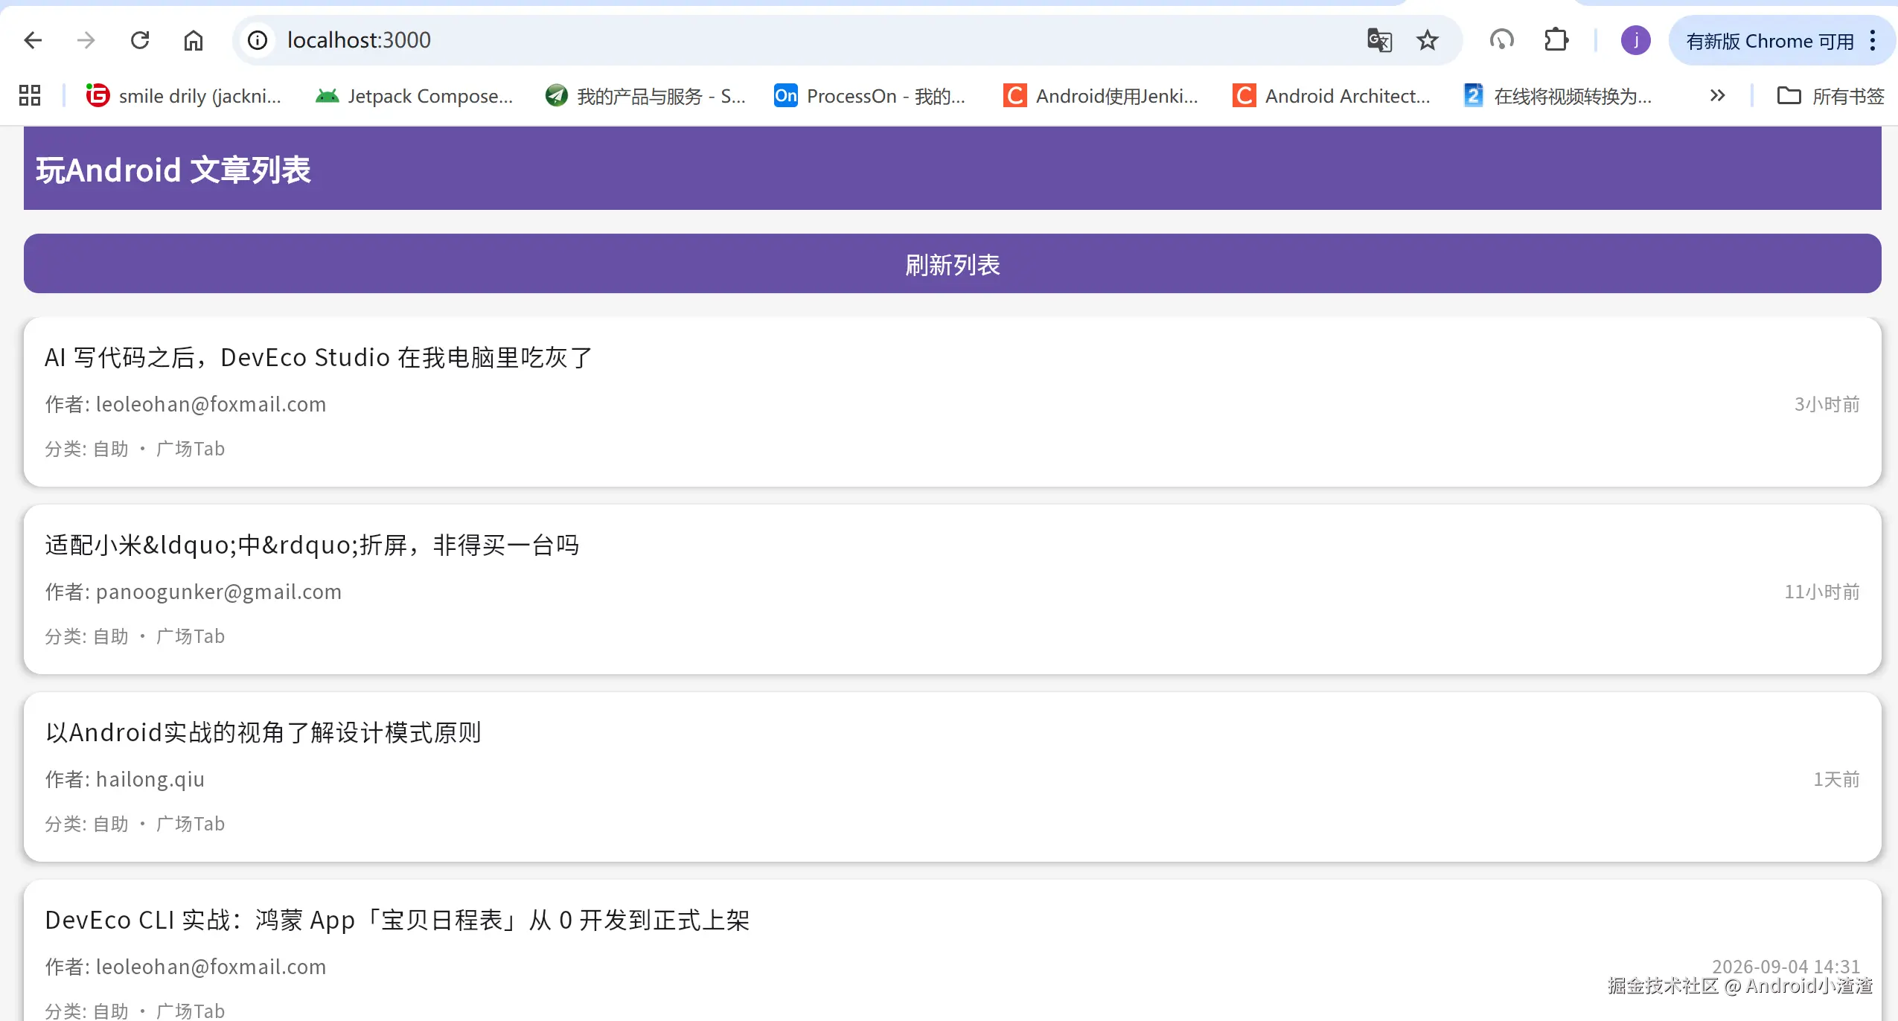This screenshot has width=1898, height=1021.
Task: Open the apps grid shortcut
Action: coord(30,95)
